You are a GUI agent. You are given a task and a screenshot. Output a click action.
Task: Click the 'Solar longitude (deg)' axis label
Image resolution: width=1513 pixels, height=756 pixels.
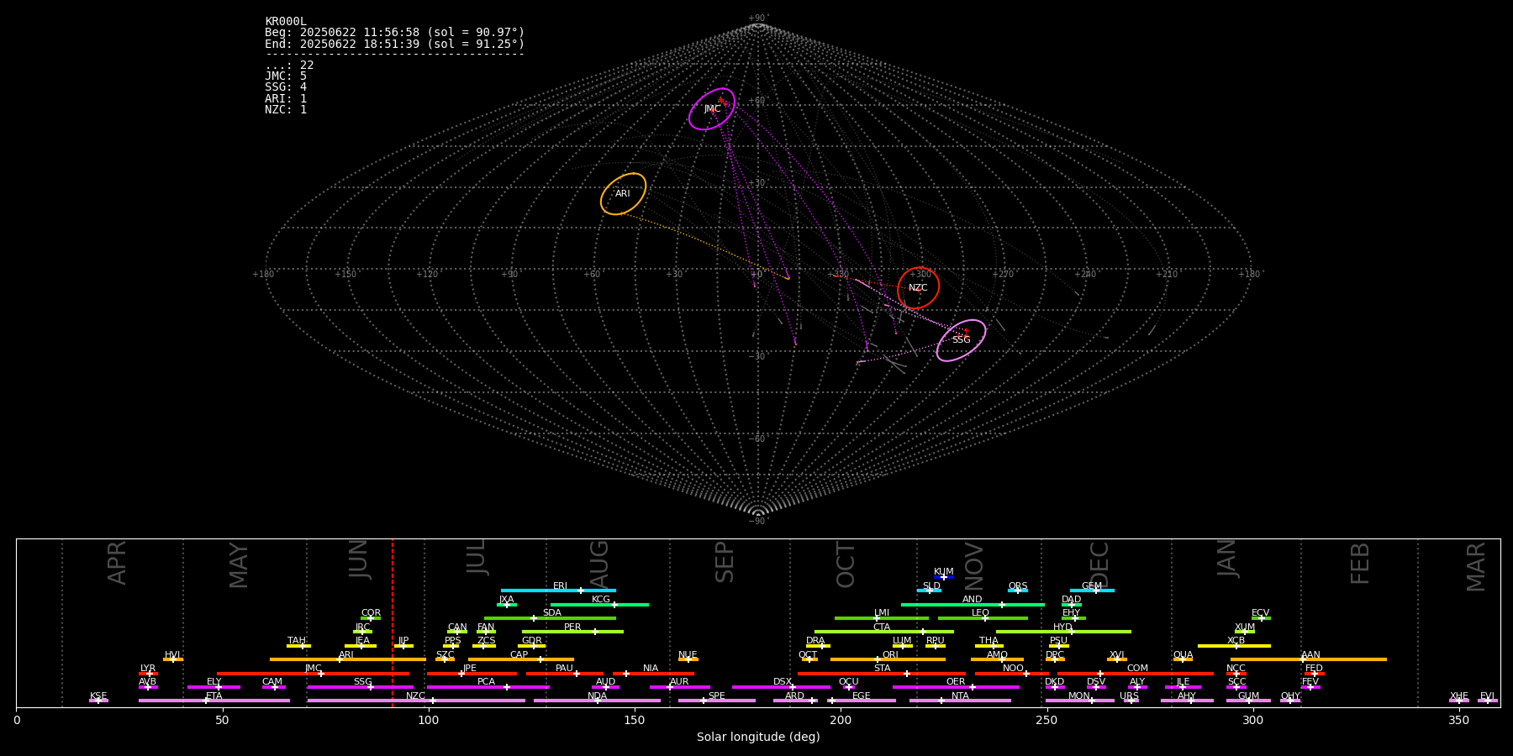point(758,738)
